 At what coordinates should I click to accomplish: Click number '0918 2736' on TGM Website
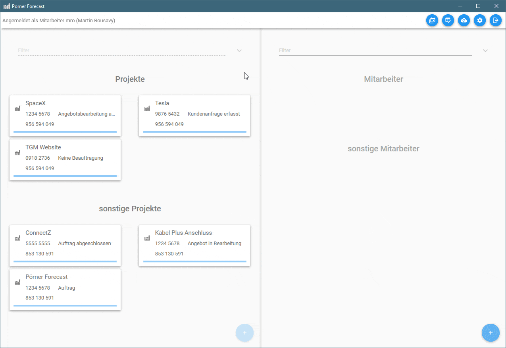pos(38,158)
